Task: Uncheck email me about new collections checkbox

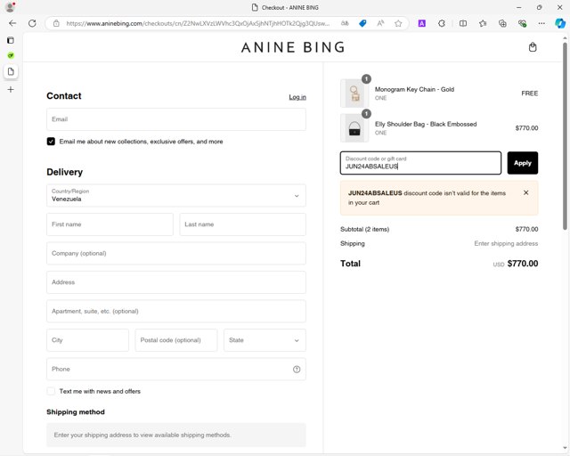Action: tap(51, 142)
